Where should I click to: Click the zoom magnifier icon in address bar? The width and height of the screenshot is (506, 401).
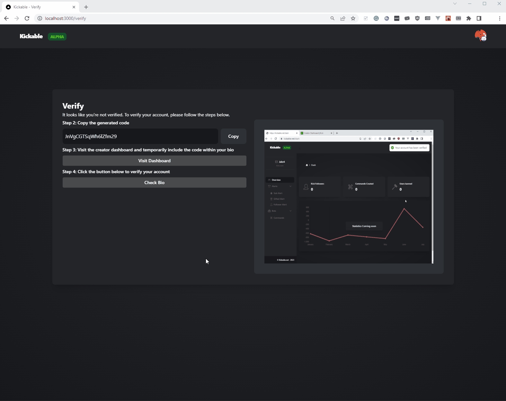(x=333, y=18)
